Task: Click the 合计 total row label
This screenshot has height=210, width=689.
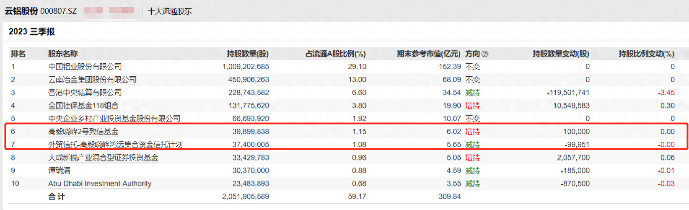Action: point(57,197)
